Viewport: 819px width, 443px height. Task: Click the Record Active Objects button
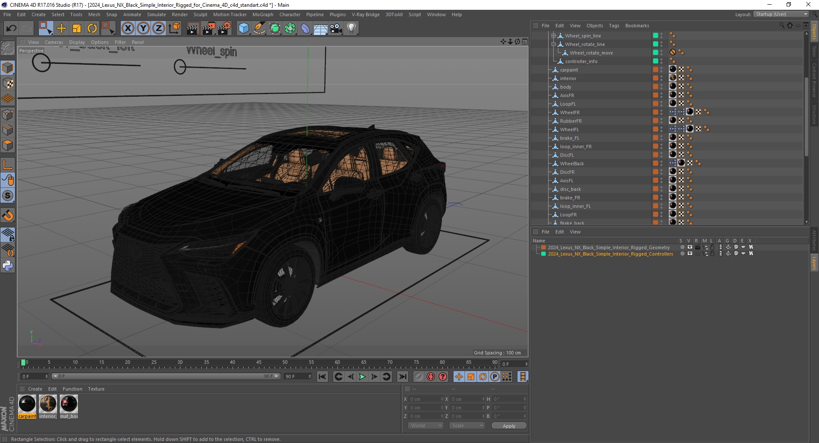[x=419, y=377]
